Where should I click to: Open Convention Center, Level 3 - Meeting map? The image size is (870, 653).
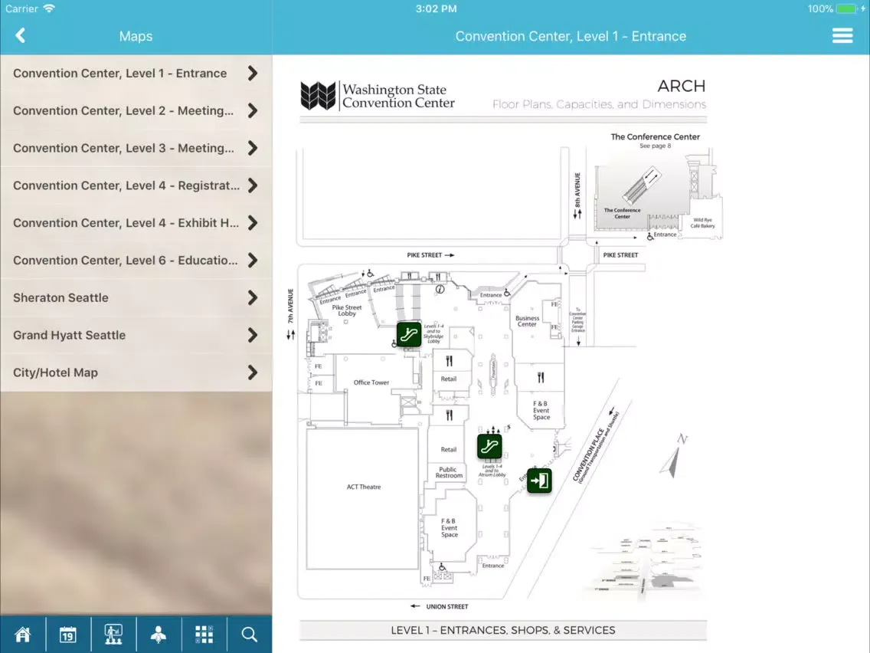point(136,148)
